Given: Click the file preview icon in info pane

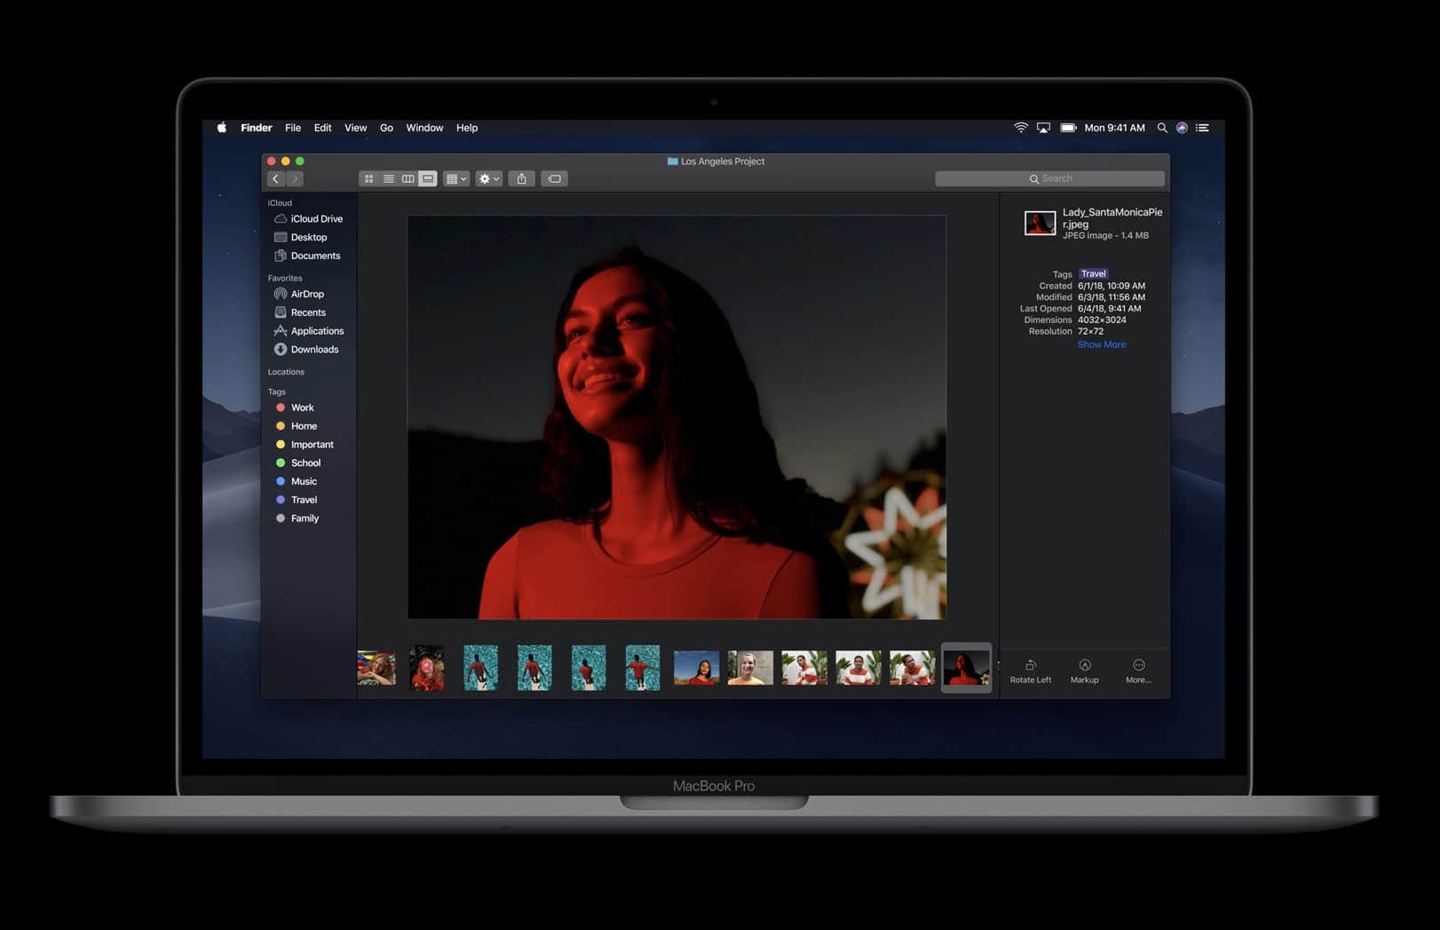Looking at the screenshot, I should (1040, 223).
